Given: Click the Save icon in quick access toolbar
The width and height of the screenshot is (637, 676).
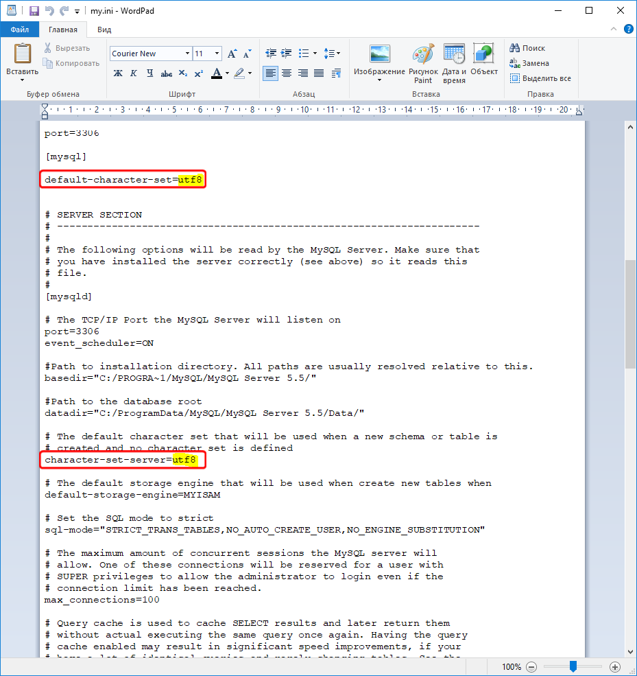Looking at the screenshot, I should [34, 11].
